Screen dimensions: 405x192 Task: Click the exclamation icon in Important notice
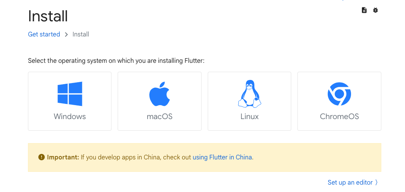(x=42, y=157)
